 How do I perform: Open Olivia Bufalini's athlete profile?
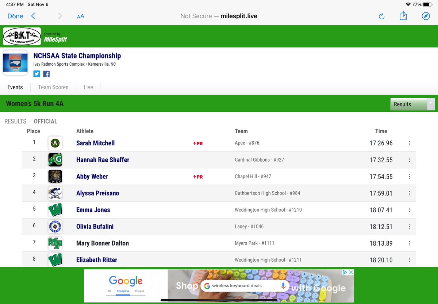point(95,227)
